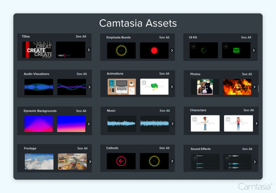This screenshot has width=276, height=193.
Task: Open See All for Footage
Action: (82, 149)
